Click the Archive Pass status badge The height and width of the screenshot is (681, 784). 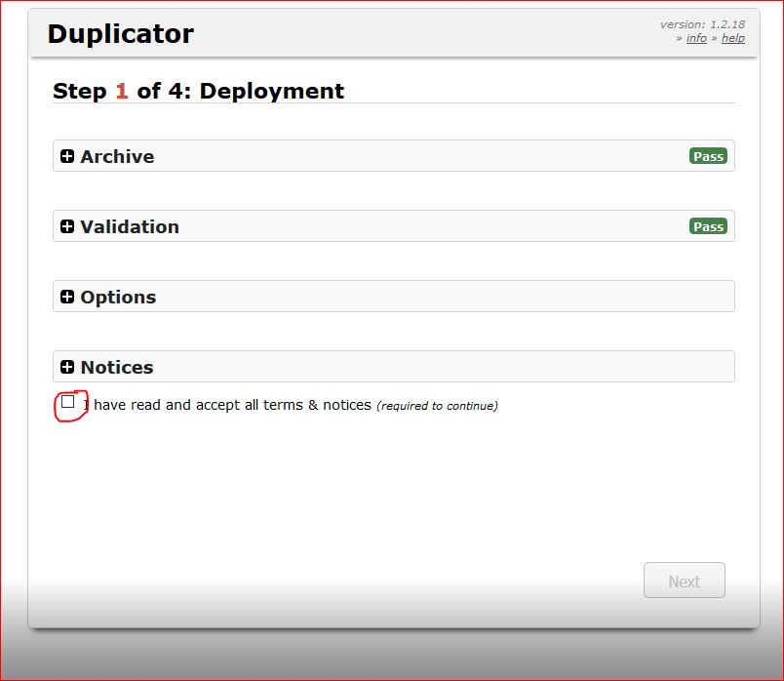point(708,156)
